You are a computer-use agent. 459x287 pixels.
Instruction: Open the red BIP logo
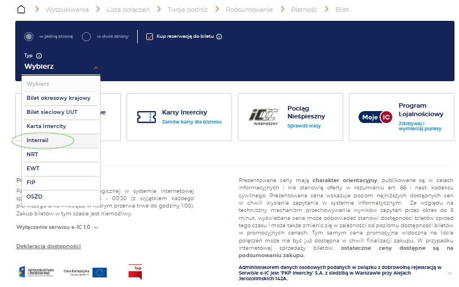click(135, 272)
